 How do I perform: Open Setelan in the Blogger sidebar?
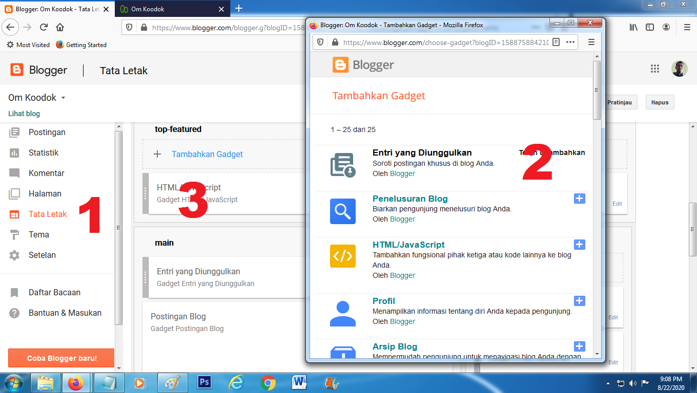click(x=43, y=255)
